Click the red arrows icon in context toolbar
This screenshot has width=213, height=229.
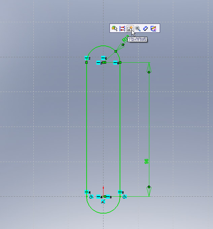point(122,29)
